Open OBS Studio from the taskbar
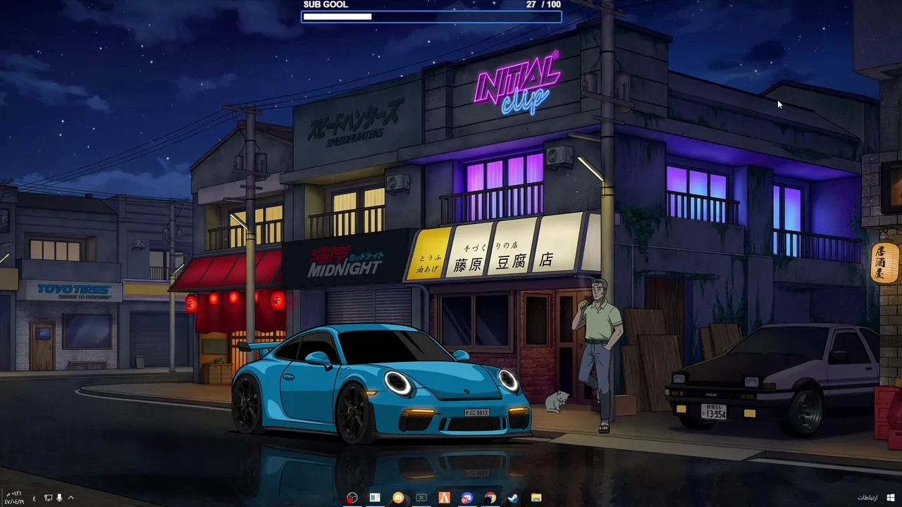 [352, 498]
